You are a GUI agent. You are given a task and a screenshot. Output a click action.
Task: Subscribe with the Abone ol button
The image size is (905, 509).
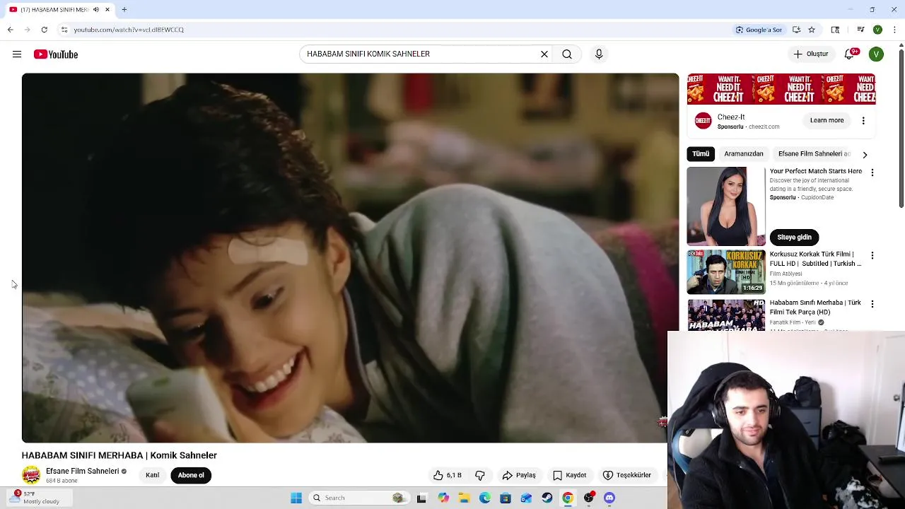coord(191,475)
